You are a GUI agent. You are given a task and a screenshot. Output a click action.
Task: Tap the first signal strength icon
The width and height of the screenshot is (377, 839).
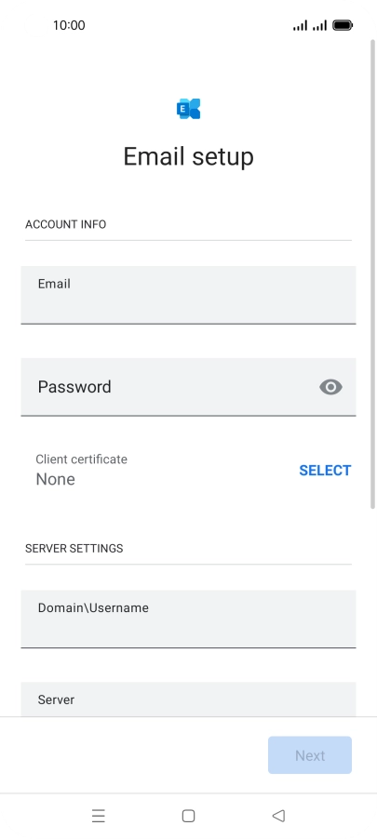301,25
